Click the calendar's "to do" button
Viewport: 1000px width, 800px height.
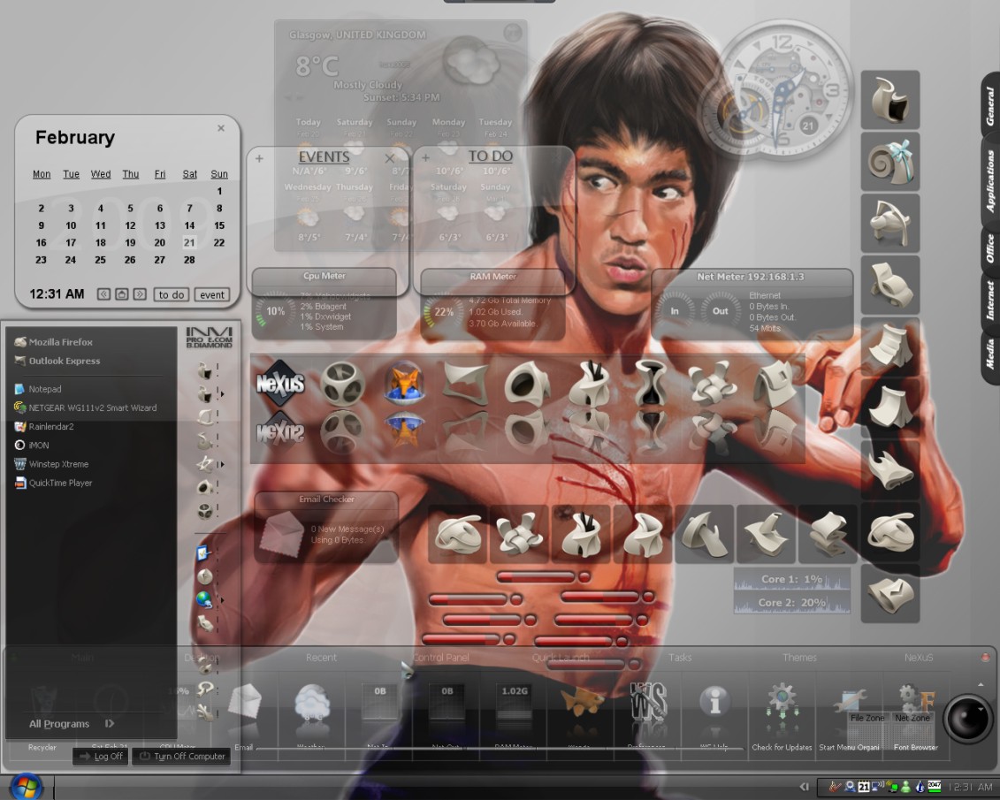(171, 294)
